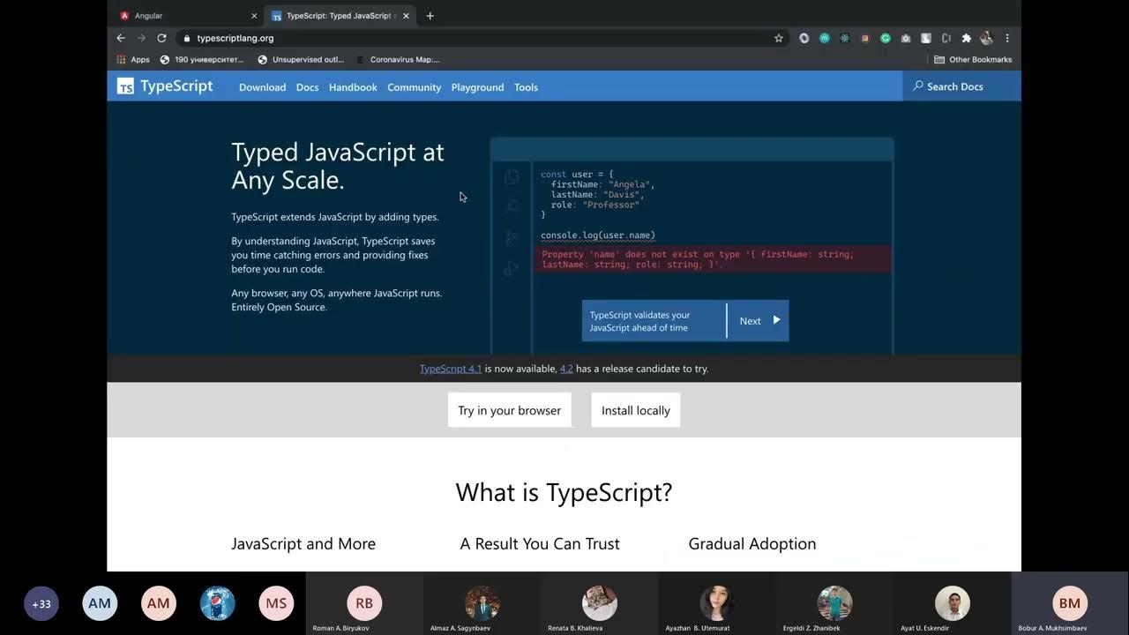Click the orange square extension icon
The height and width of the screenshot is (635, 1129).
[864, 38]
